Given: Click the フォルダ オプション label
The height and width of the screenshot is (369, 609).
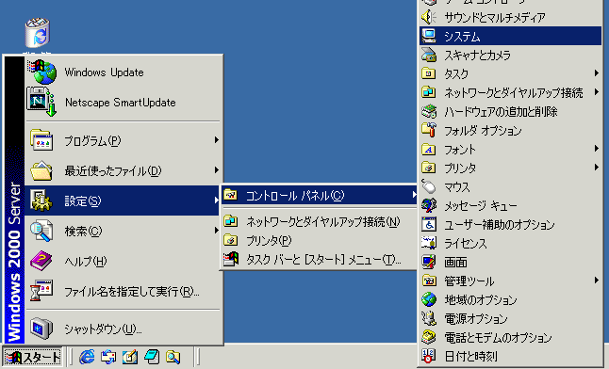Looking at the screenshot, I should coord(483,130).
